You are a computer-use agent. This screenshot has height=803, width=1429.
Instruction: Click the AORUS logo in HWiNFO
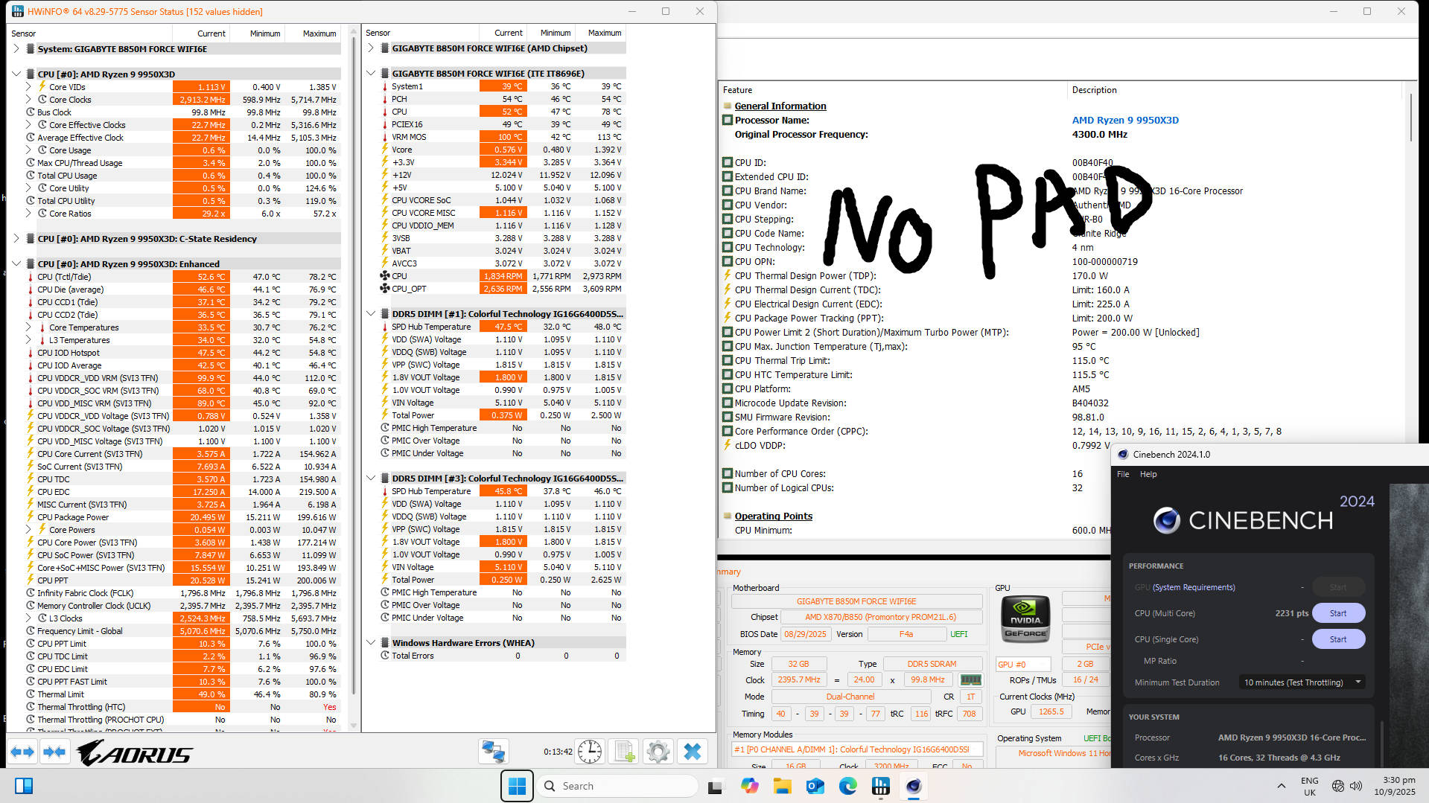click(x=134, y=752)
